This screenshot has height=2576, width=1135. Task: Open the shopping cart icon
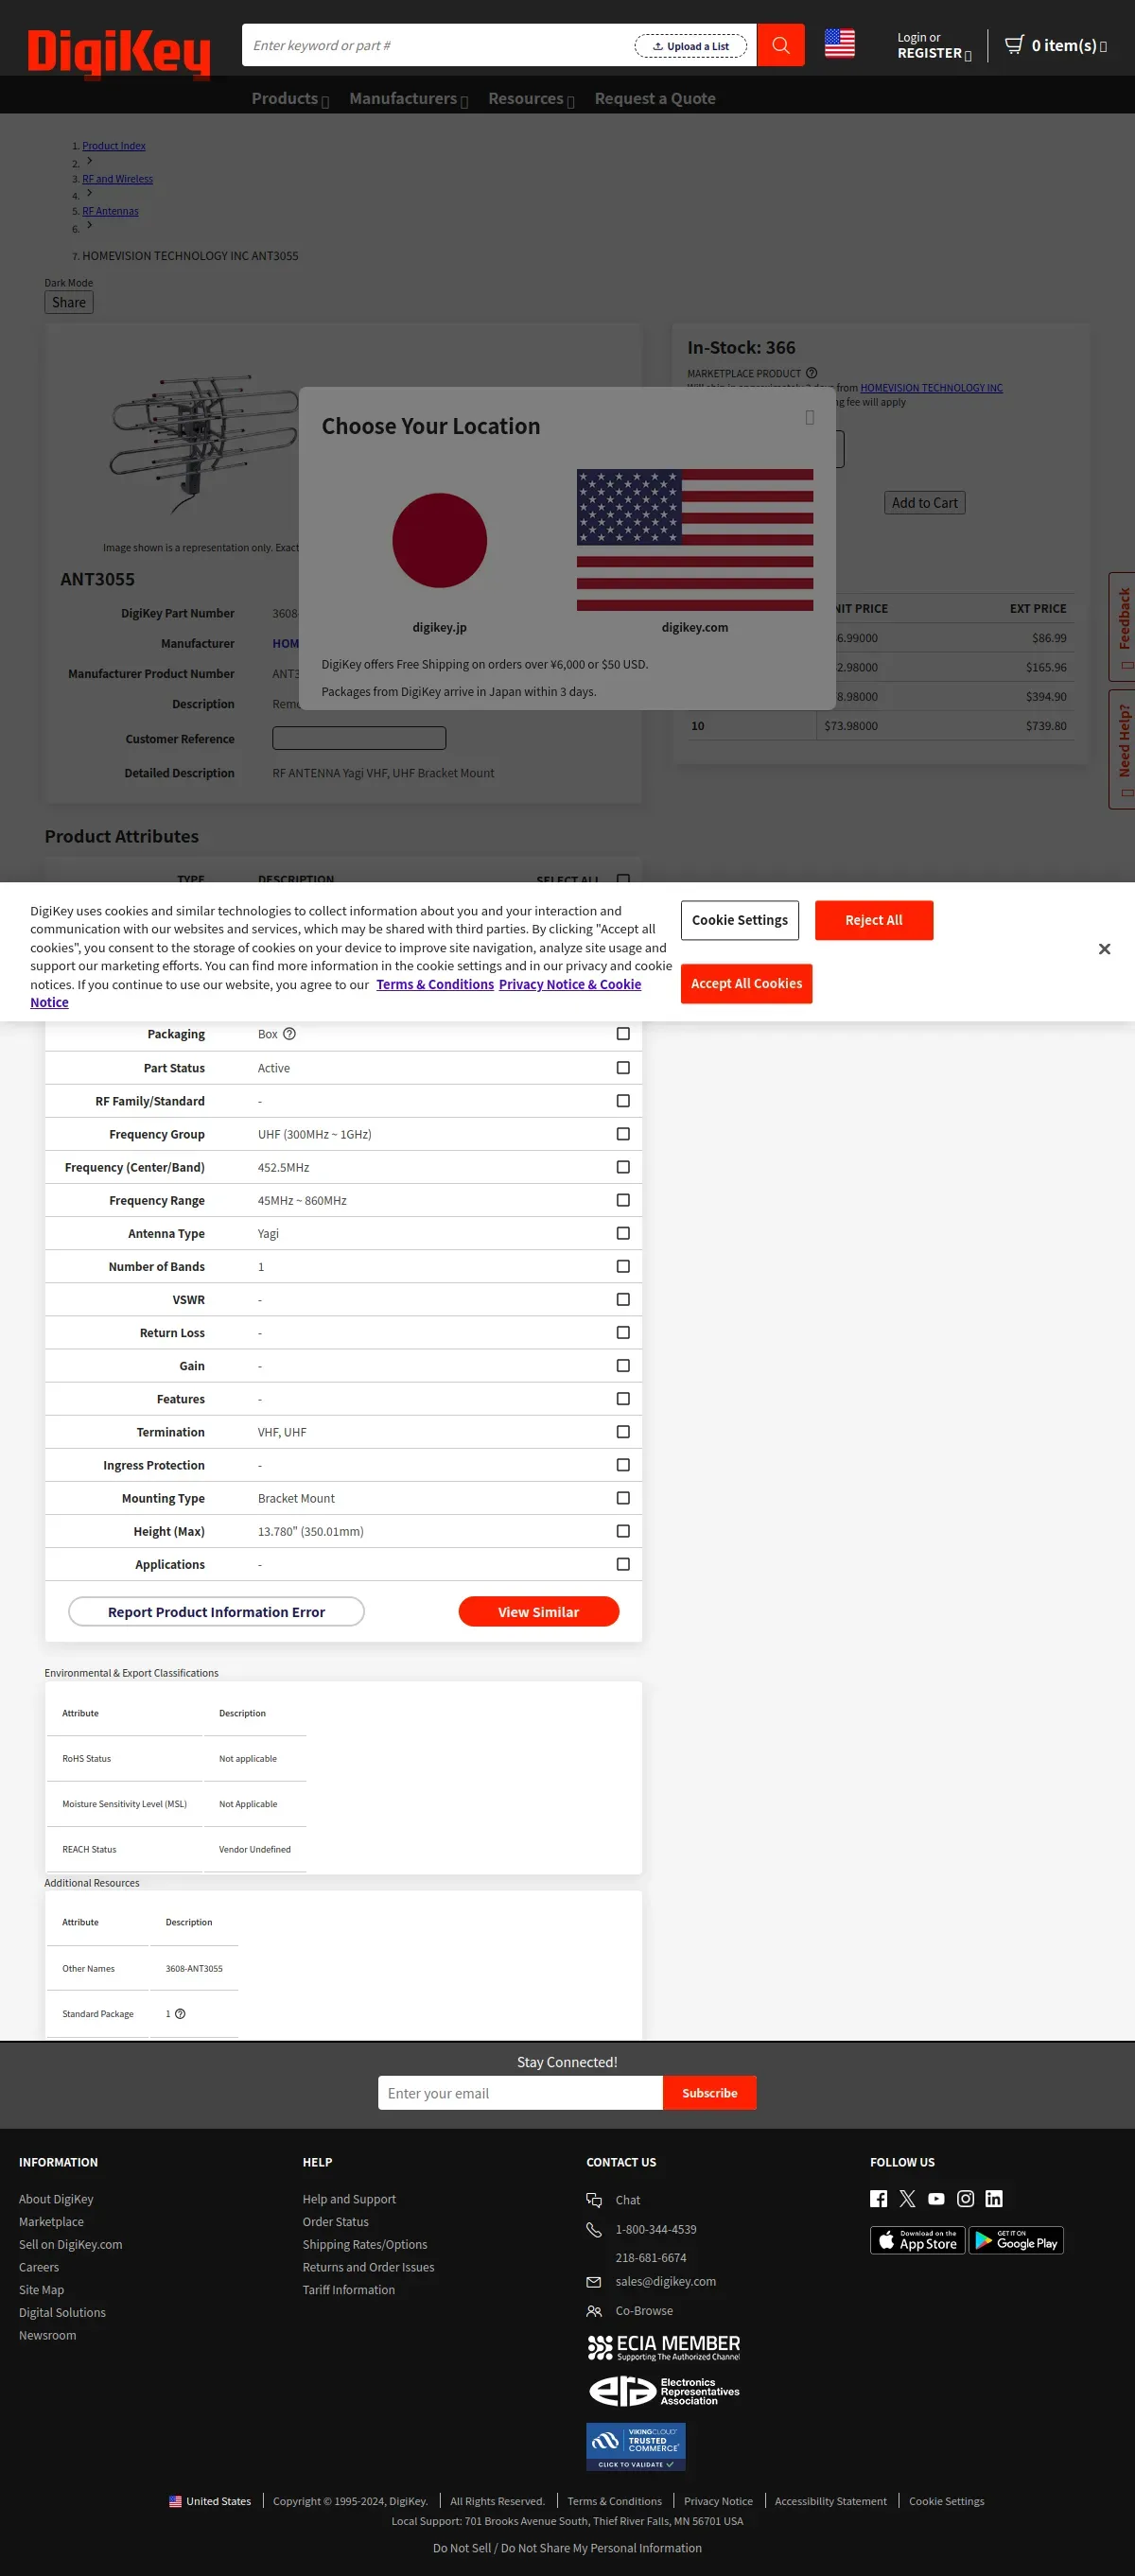tap(1014, 44)
